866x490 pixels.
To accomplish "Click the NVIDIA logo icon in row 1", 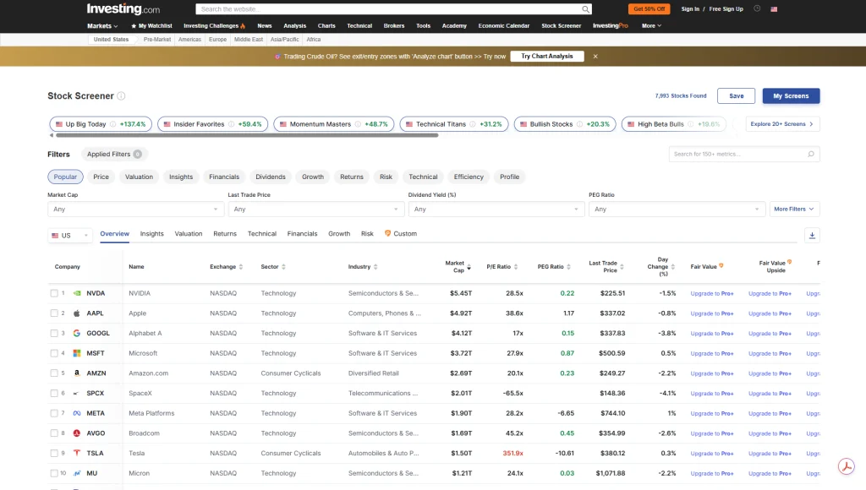I will [77, 293].
